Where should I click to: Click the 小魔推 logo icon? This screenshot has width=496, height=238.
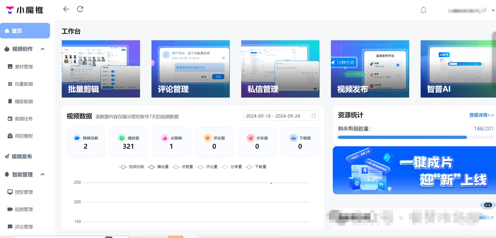tap(9, 10)
